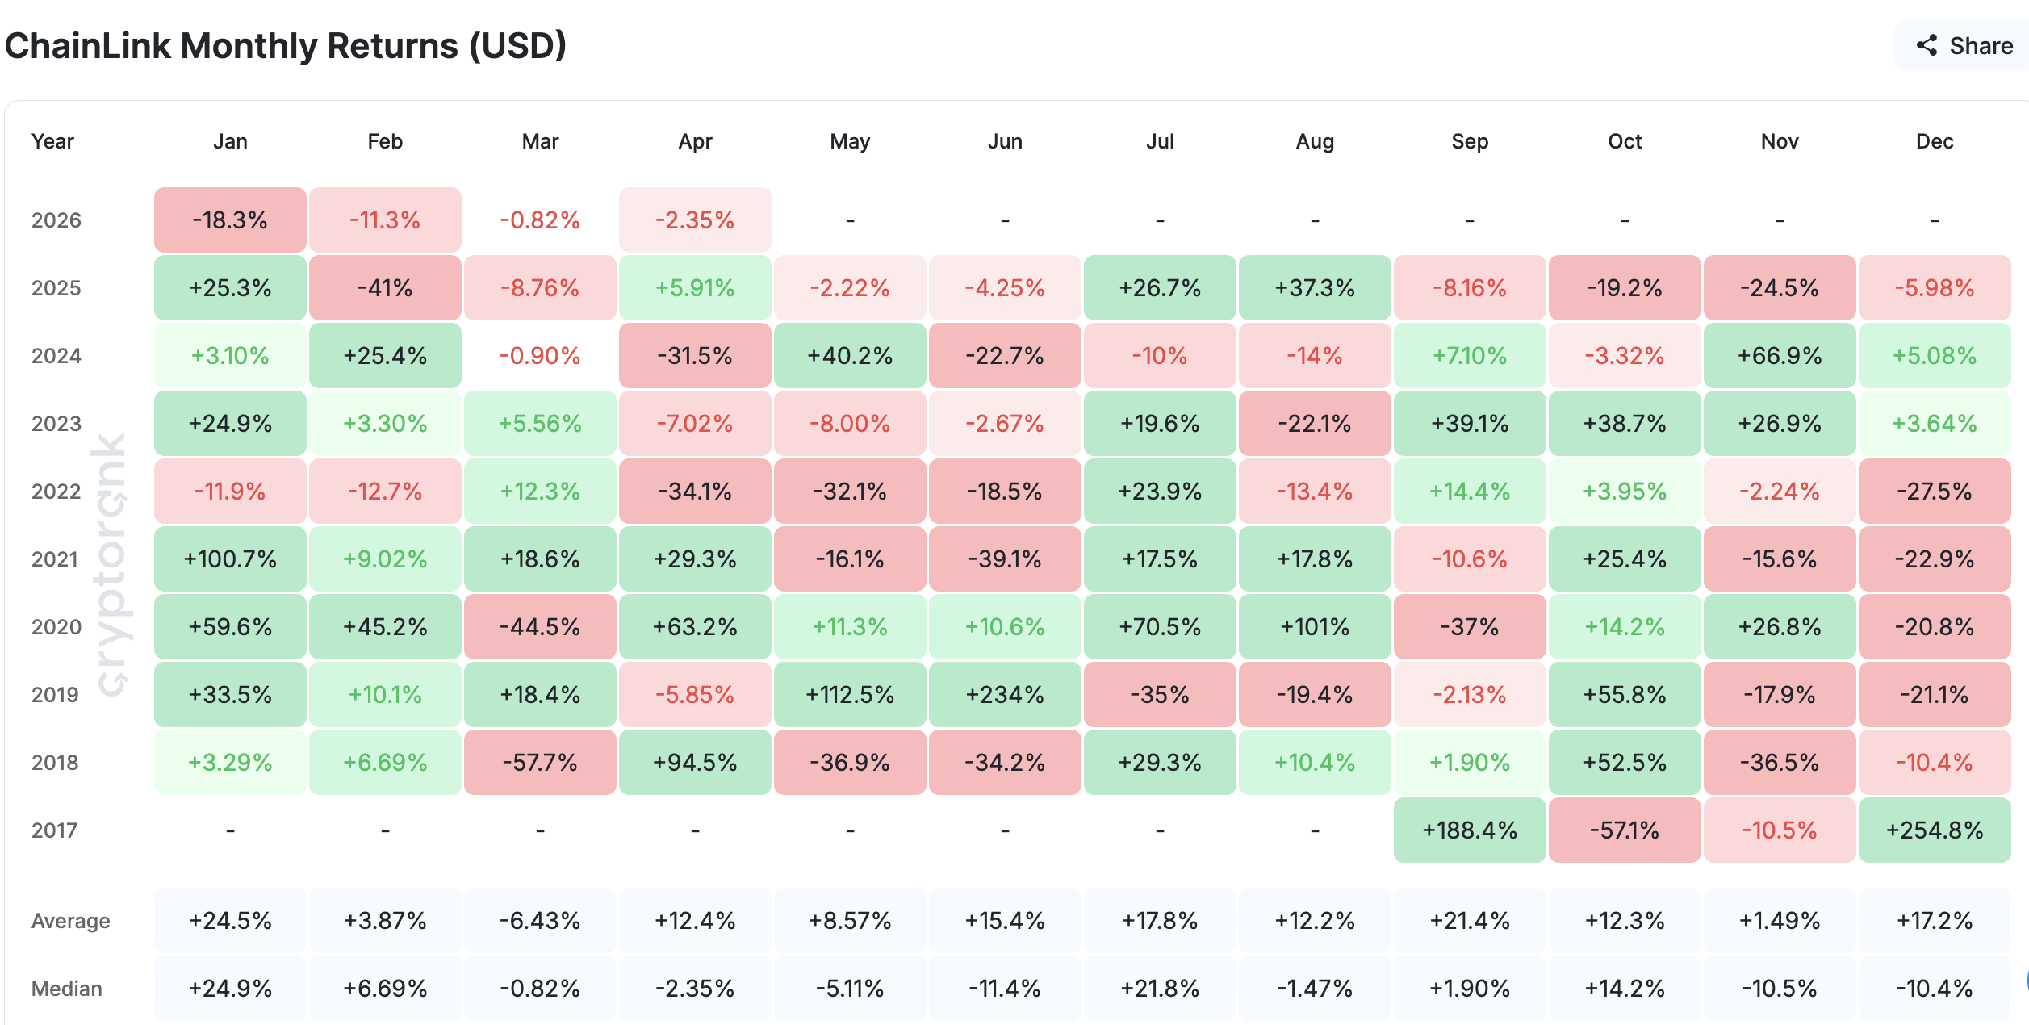The height and width of the screenshot is (1025, 2029).
Task: Click the 2022 year row label
Action: (56, 492)
